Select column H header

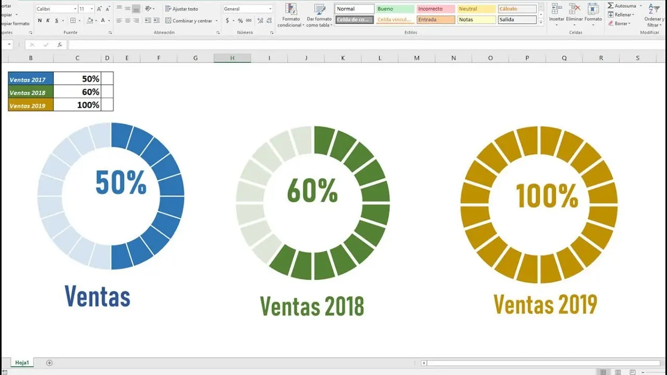(x=232, y=58)
